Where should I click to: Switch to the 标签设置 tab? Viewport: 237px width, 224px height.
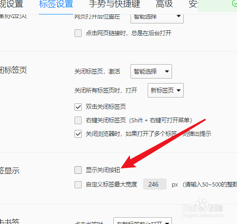click(56, 4)
